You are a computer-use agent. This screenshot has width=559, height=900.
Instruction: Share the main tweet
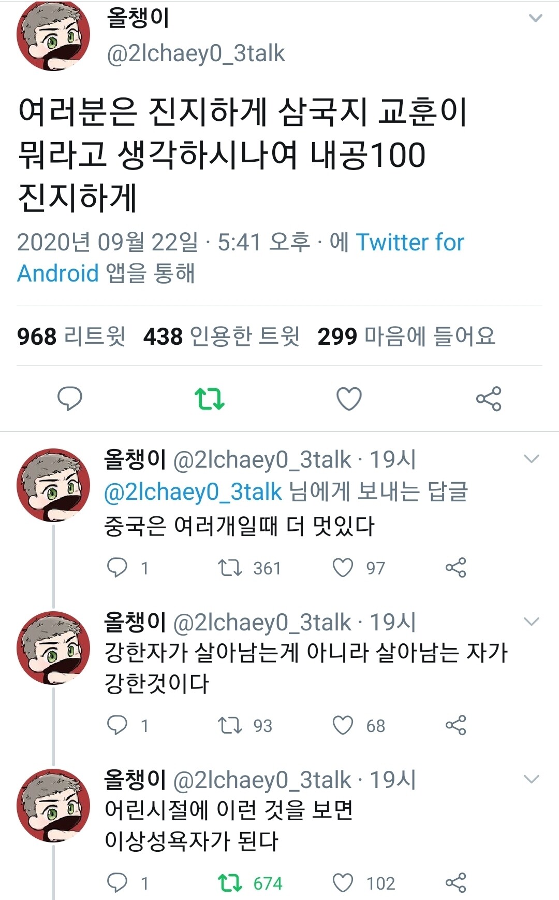(489, 399)
